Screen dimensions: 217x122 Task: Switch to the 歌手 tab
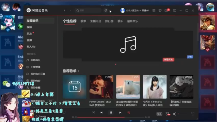[120, 21]
